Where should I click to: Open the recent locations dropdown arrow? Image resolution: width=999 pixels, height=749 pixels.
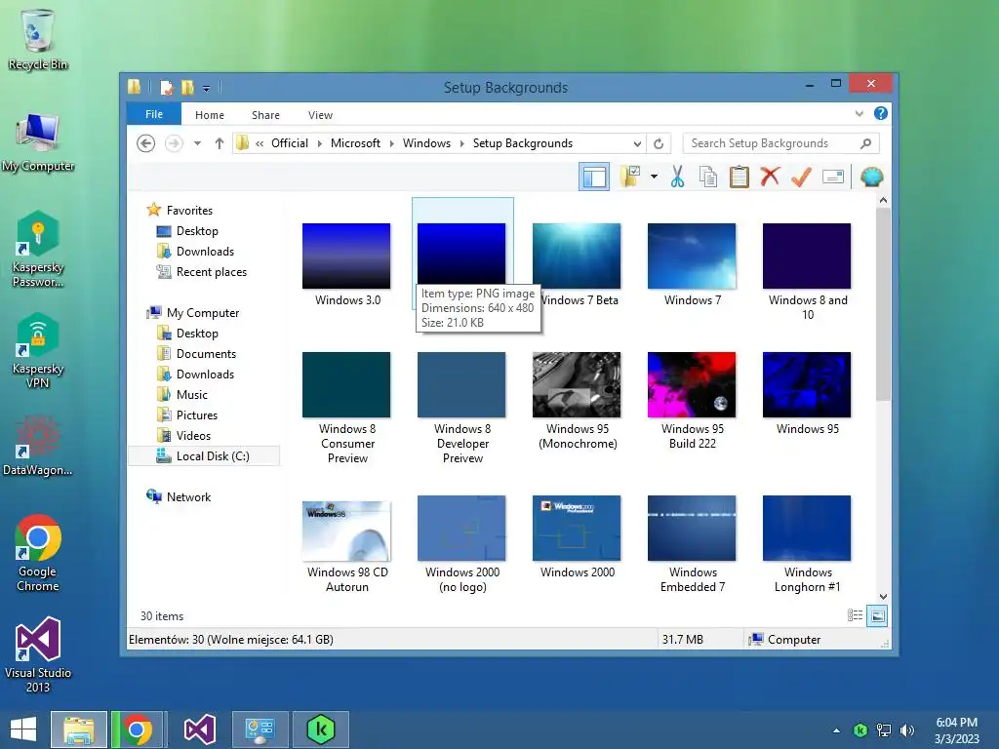pyautogui.click(x=197, y=143)
